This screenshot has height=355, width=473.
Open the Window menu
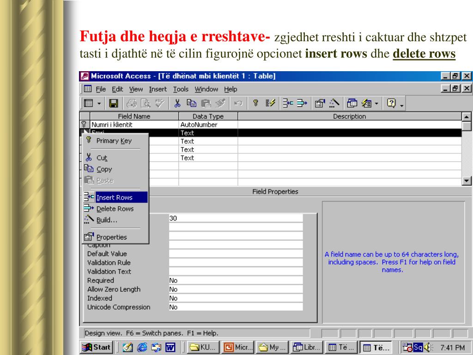tap(206, 89)
